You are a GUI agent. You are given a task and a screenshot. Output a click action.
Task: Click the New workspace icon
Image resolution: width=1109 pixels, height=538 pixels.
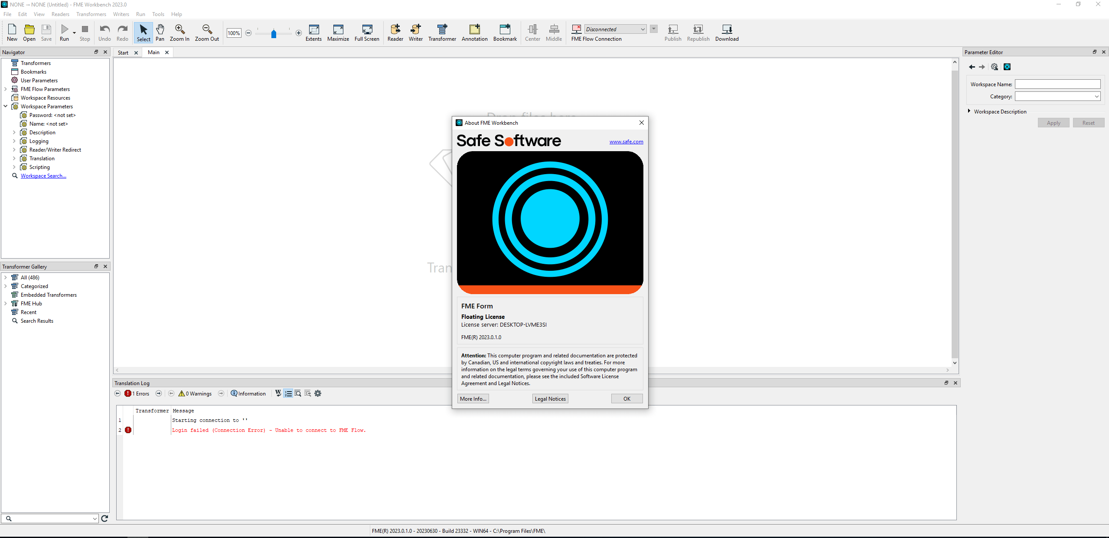[x=12, y=32]
